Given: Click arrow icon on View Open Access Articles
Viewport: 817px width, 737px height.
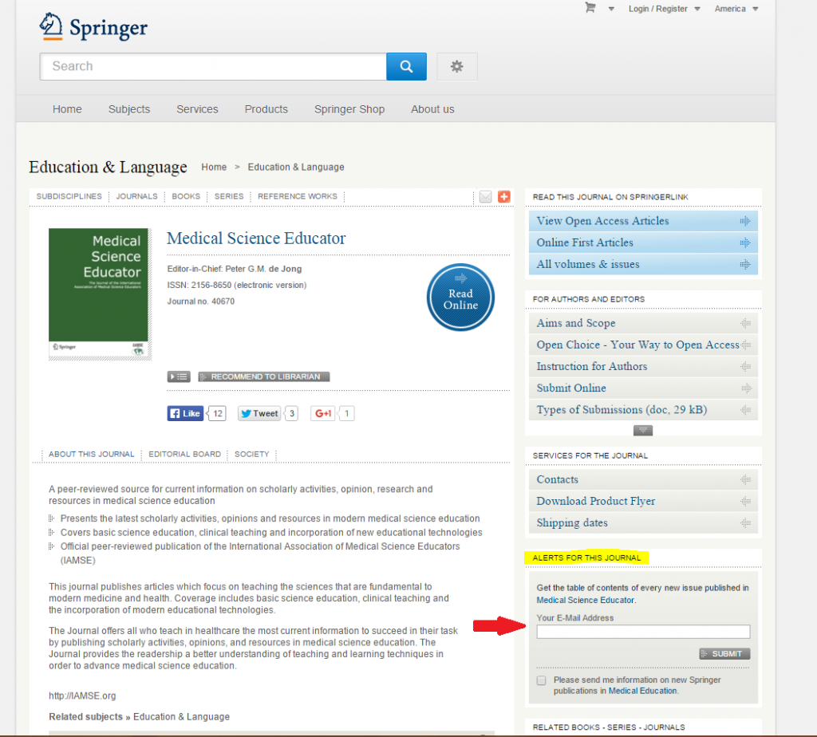Looking at the screenshot, I should 746,222.
